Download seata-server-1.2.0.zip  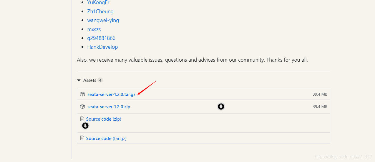109,107
